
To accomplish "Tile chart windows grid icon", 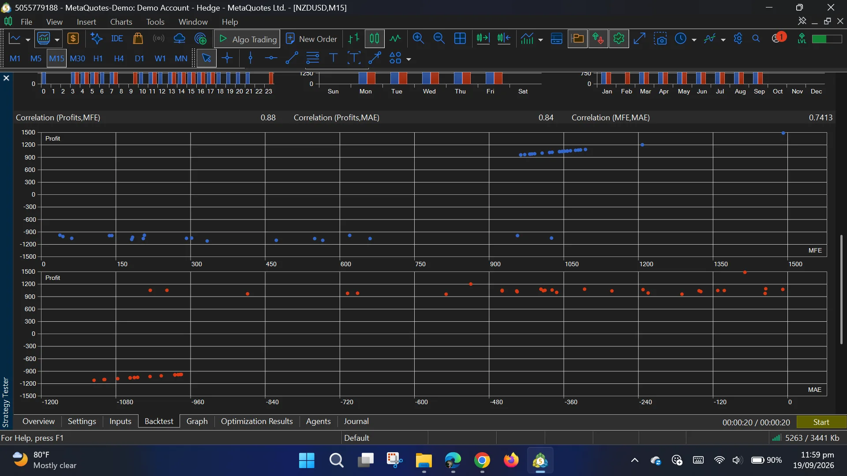I will 460,39.
